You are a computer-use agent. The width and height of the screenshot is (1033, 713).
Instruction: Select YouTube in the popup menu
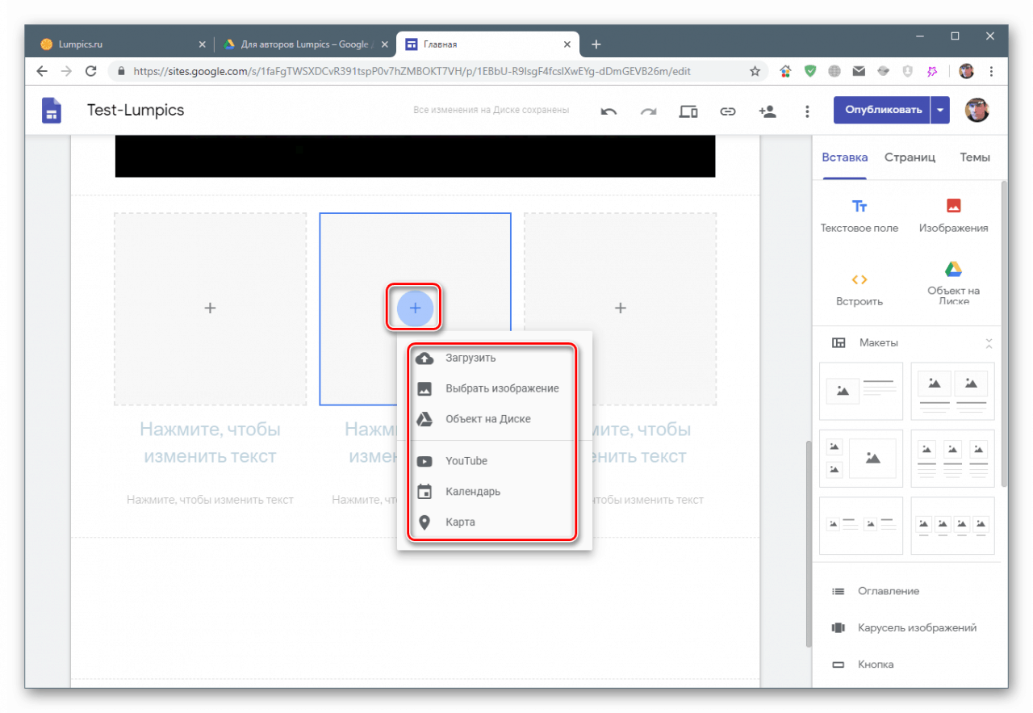click(x=493, y=461)
